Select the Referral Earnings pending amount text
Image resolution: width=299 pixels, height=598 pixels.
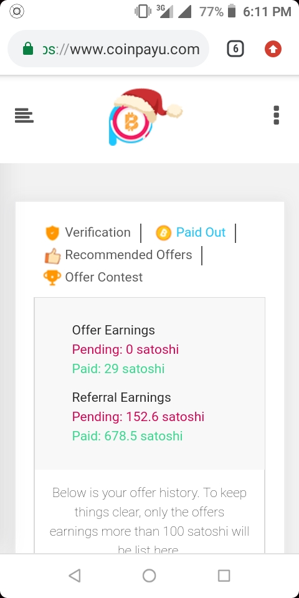click(x=138, y=417)
